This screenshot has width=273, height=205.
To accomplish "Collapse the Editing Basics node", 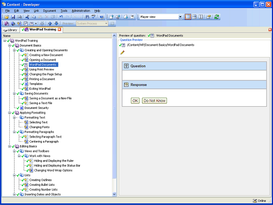I will (9, 146).
